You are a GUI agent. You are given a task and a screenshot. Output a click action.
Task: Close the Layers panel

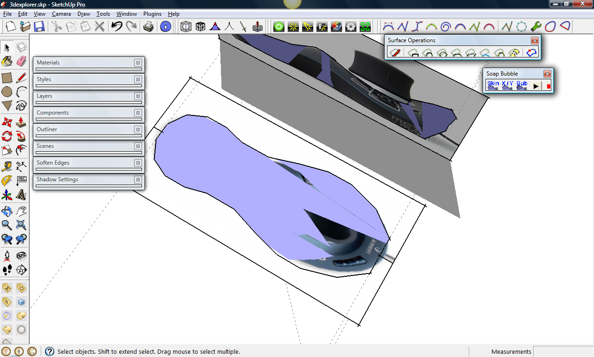point(138,96)
